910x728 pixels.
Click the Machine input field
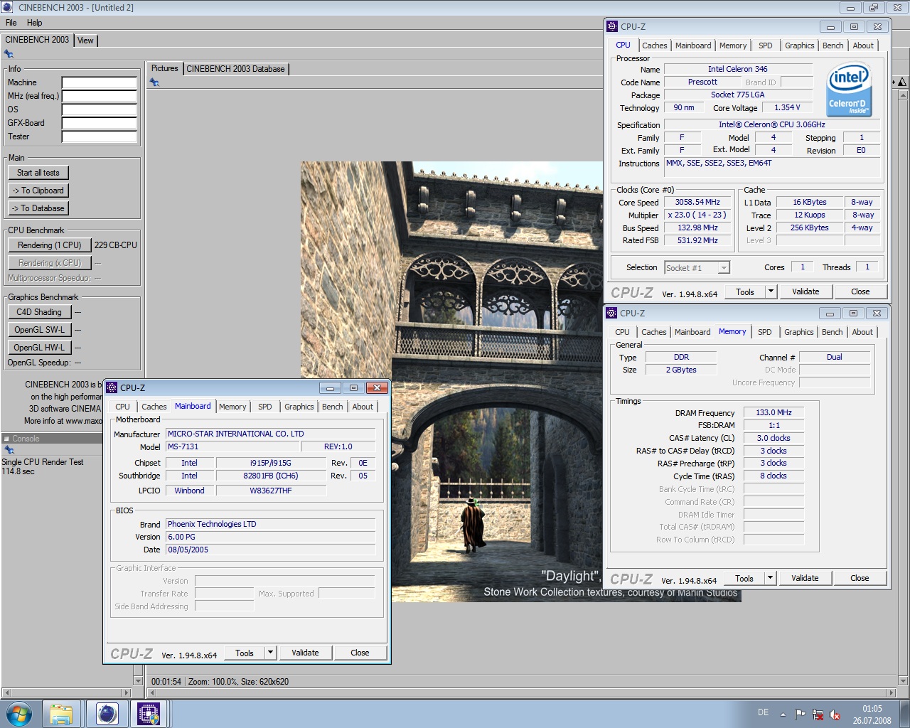pyautogui.click(x=99, y=82)
